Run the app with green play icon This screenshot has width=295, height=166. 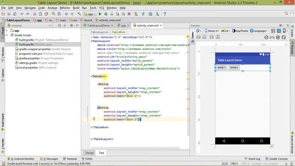[x=100, y=14]
